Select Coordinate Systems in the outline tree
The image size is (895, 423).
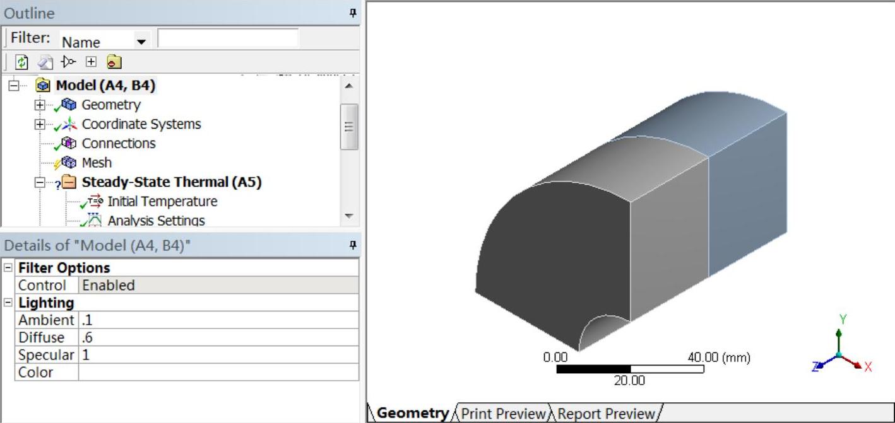tap(141, 124)
